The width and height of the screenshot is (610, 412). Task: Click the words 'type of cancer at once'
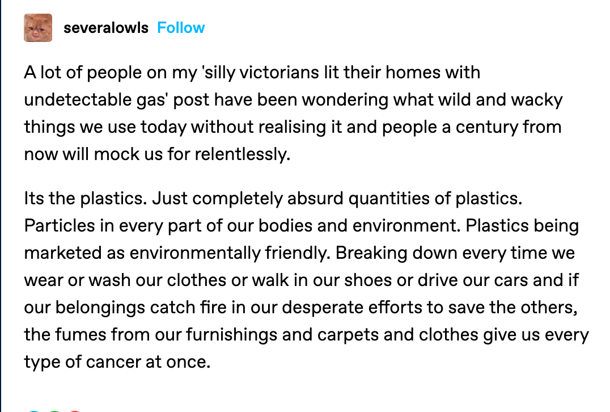(x=117, y=362)
